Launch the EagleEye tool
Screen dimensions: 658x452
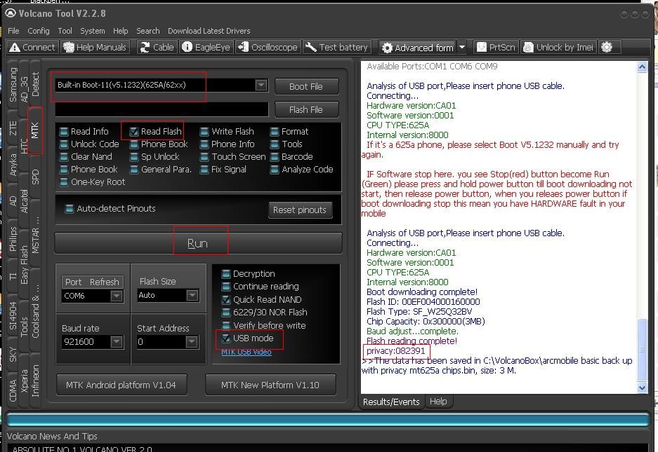[x=205, y=48]
